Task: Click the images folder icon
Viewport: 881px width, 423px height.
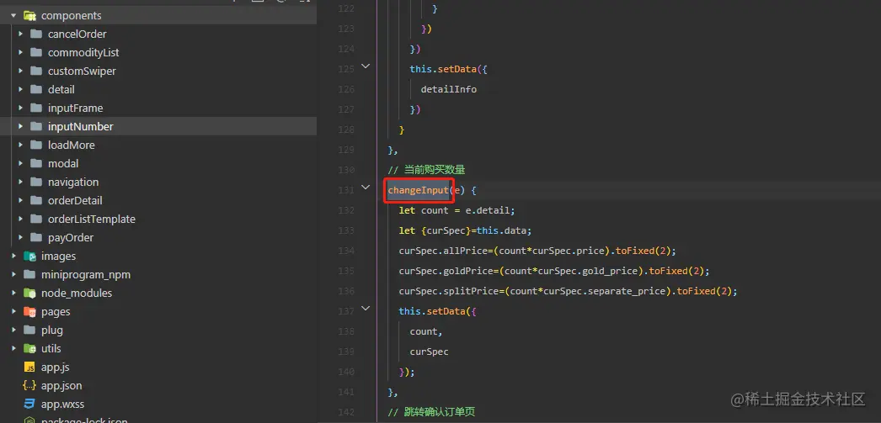Action: [29, 256]
